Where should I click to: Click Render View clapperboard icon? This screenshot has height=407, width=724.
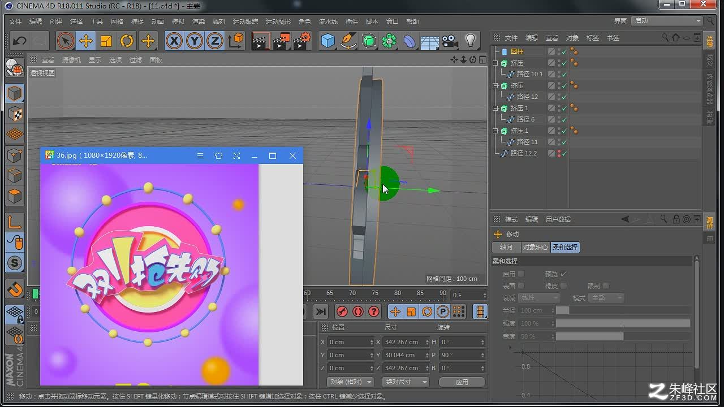coord(260,41)
